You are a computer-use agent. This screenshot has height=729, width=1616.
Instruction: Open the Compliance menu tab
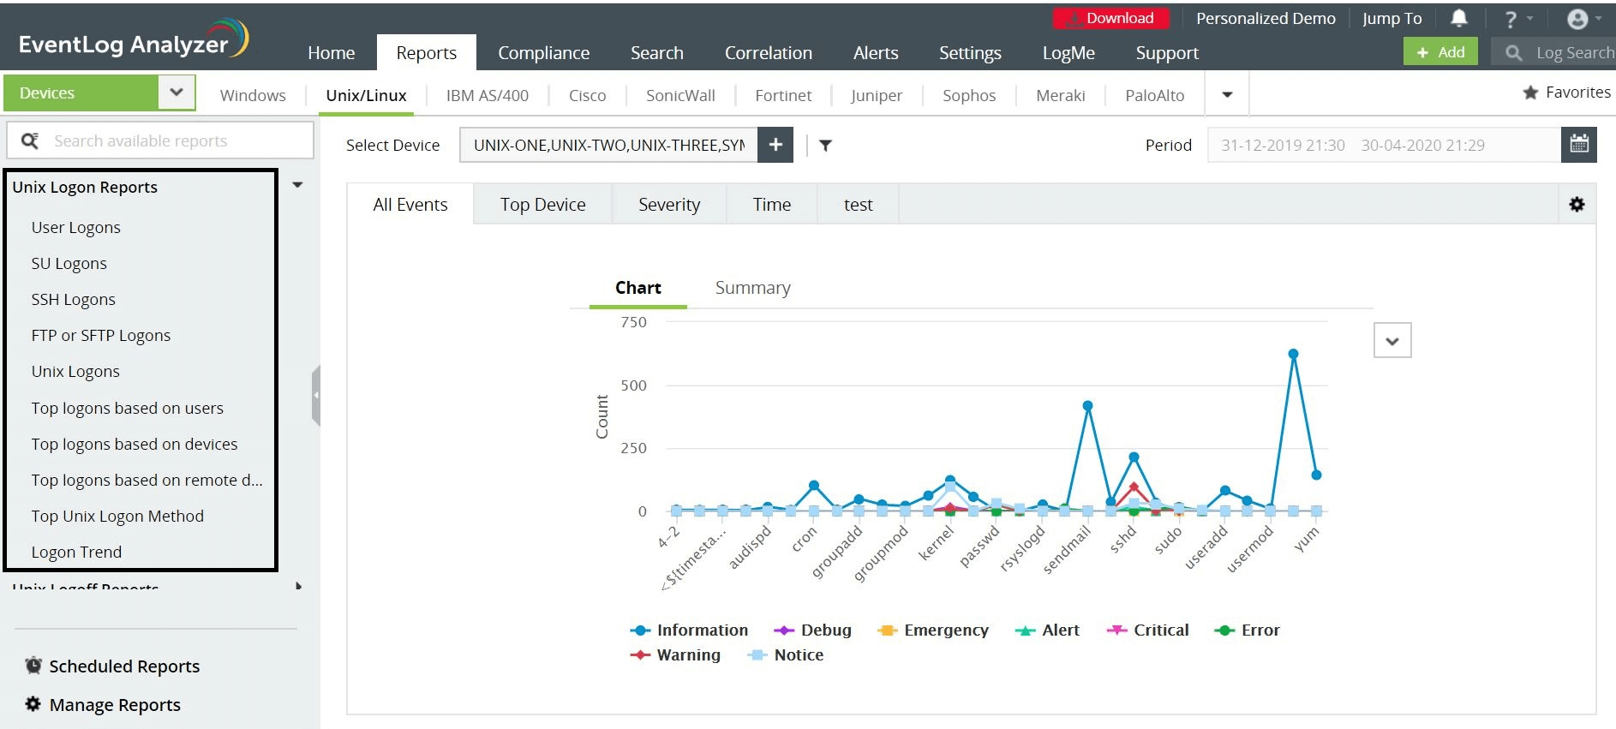543,53
